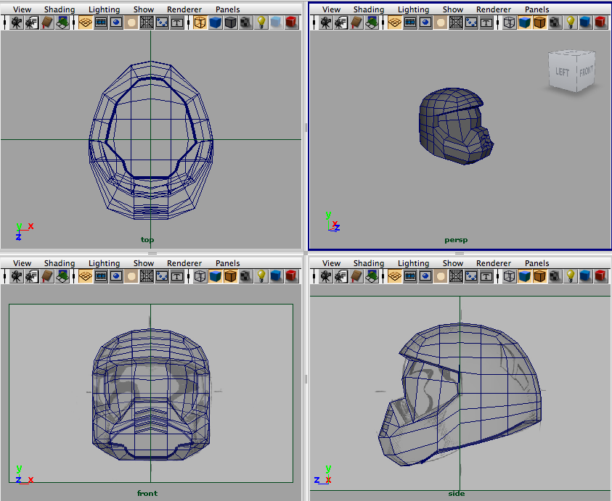The image size is (612, 501).
Task: Select Wireframe cube icon in top panel
Action: (200, 22)
